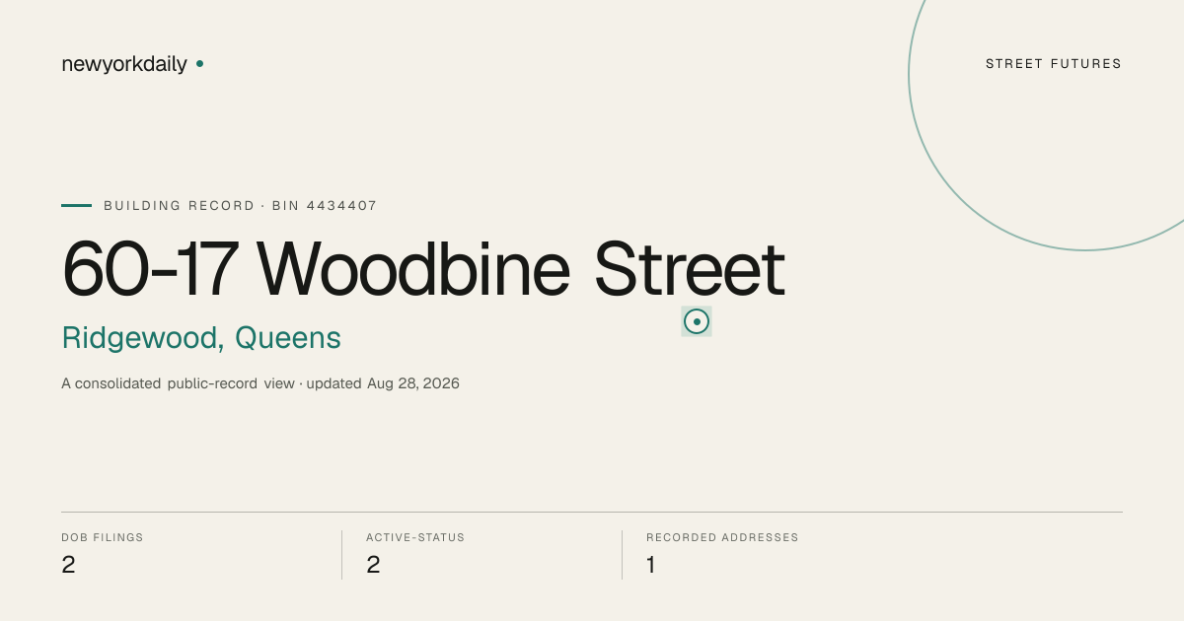The image size is (1184, 621).
Task: Click the horizontal divider above the stats
Action: coord(592,512)
